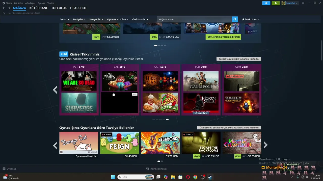Click Kişisel takviminizin tamamını keşfedin button
The width and height of the screenshot is (323, 181).
point(239,59)
